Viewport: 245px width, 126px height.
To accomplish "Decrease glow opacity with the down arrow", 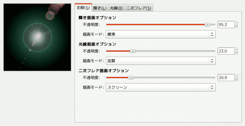I will pyautogui.click(x=236, y=26).
